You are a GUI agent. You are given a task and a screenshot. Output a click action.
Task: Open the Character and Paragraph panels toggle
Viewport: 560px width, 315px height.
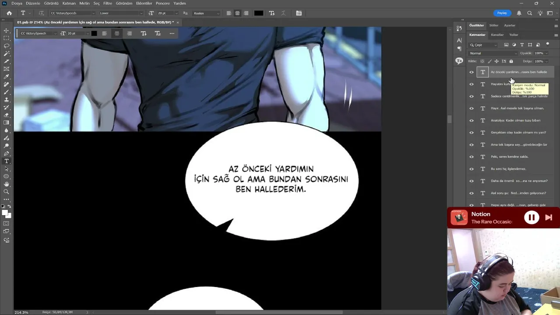pyautogui.click(x=299, y=13)
